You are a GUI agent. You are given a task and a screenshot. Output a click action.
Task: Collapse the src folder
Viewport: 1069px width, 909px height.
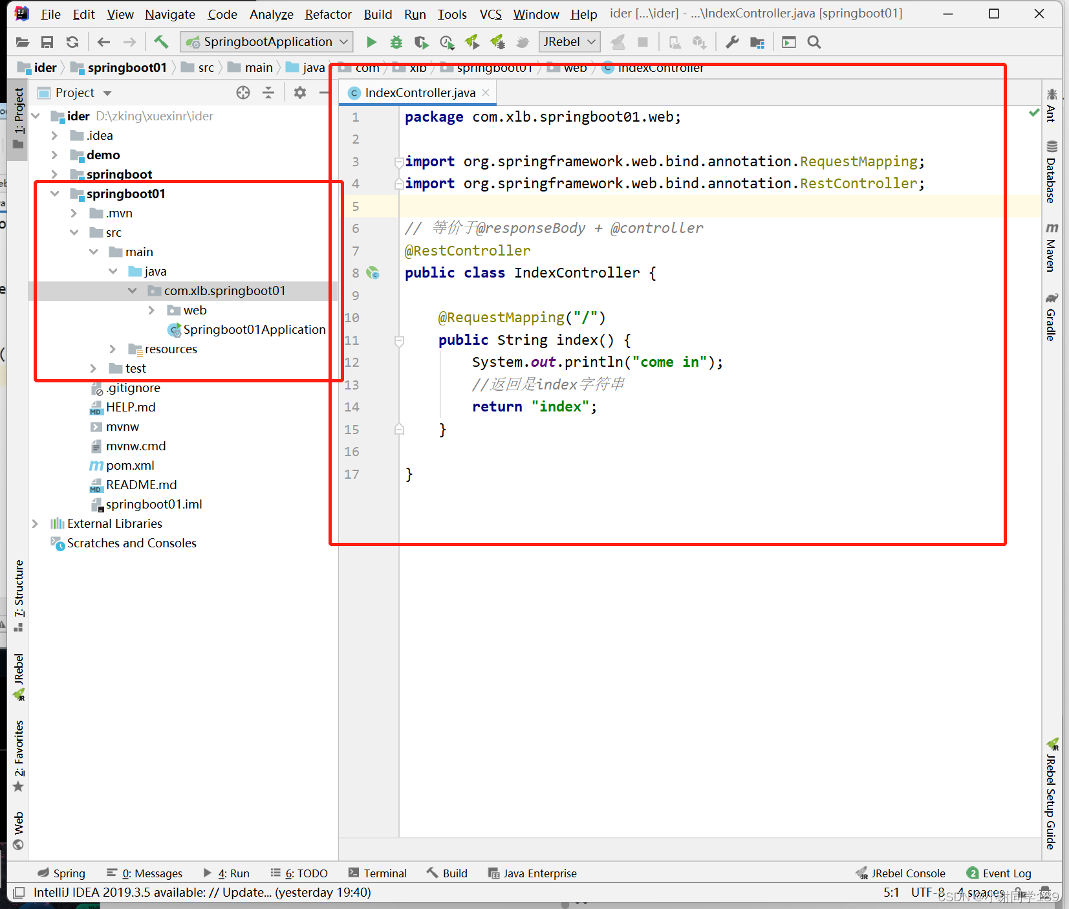pos(74,232)
